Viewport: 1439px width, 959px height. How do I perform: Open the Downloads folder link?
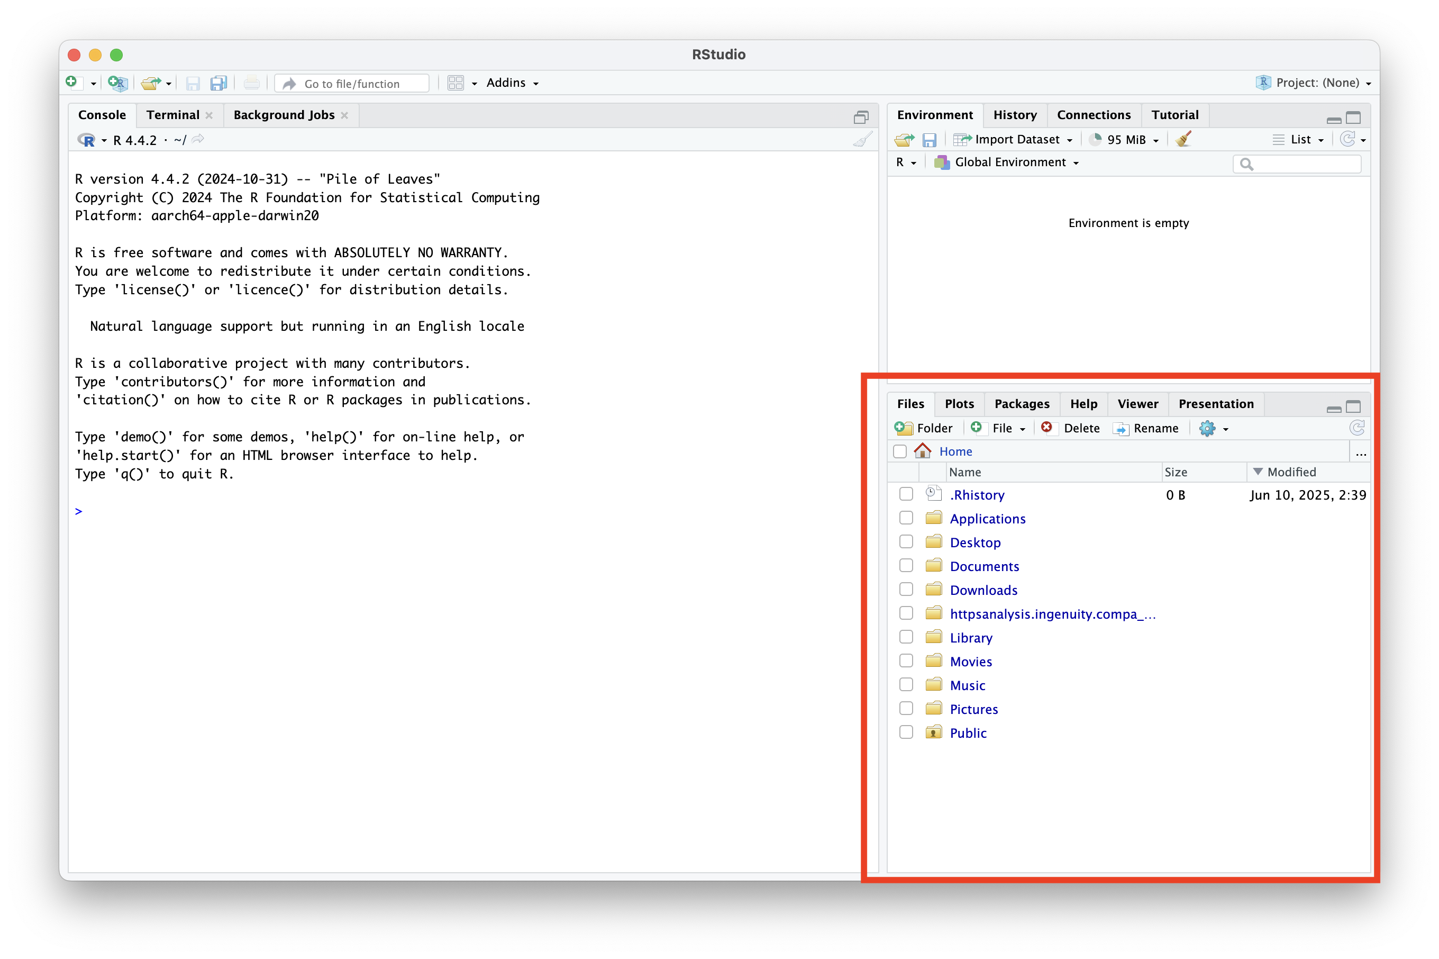tap(983, 590)
